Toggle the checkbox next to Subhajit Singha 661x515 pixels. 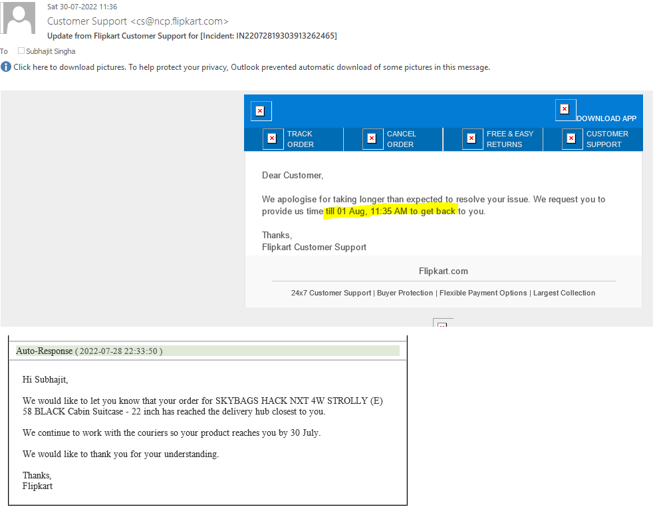pyautogui.click(x=21, y=51)
